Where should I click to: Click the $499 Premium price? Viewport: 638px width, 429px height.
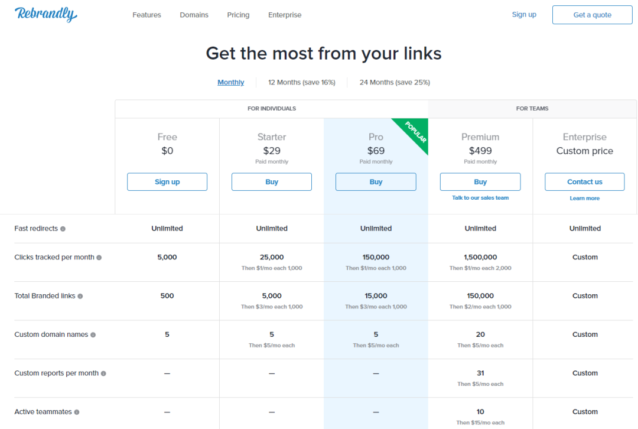480,151
